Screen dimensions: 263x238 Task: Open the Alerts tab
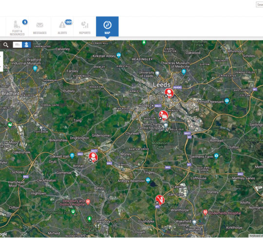(x=62, y=27)
